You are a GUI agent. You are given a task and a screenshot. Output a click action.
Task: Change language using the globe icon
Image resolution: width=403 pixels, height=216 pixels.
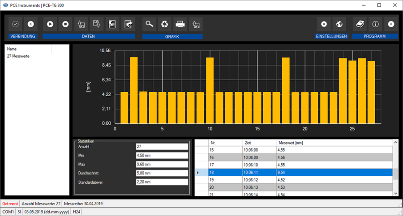click(339, 24)
